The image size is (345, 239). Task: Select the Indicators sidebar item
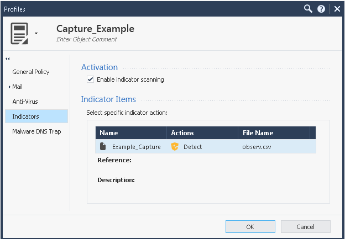[25, 116]
